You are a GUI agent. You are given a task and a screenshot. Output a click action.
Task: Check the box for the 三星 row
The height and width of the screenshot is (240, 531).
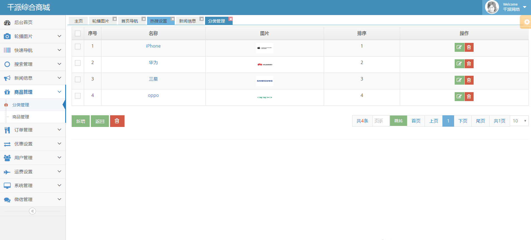pyautogui.click(x=78, y=79)
